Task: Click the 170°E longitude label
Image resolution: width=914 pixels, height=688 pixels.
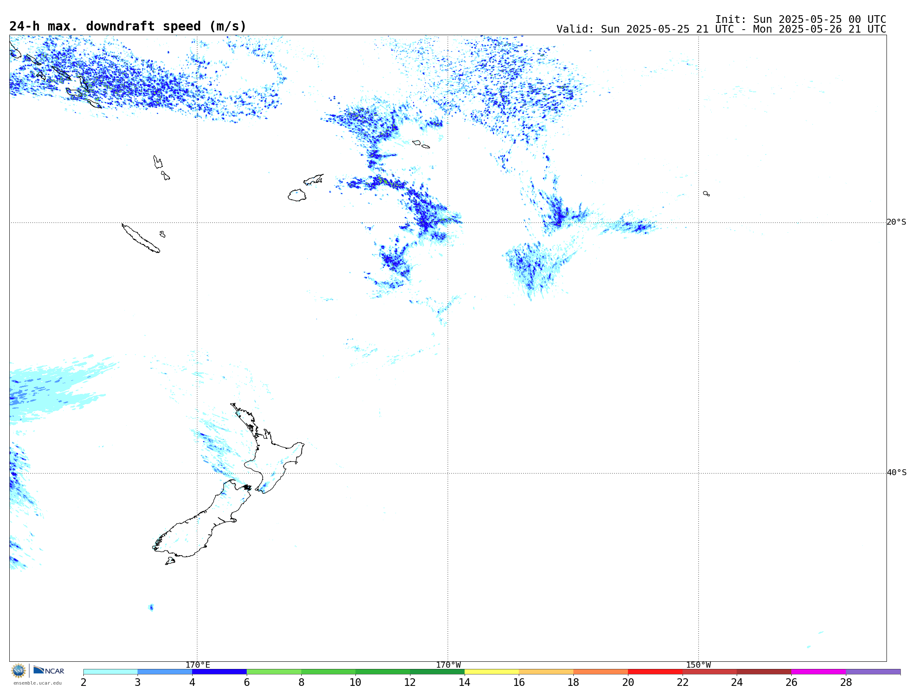Action: tap(198, 665)
